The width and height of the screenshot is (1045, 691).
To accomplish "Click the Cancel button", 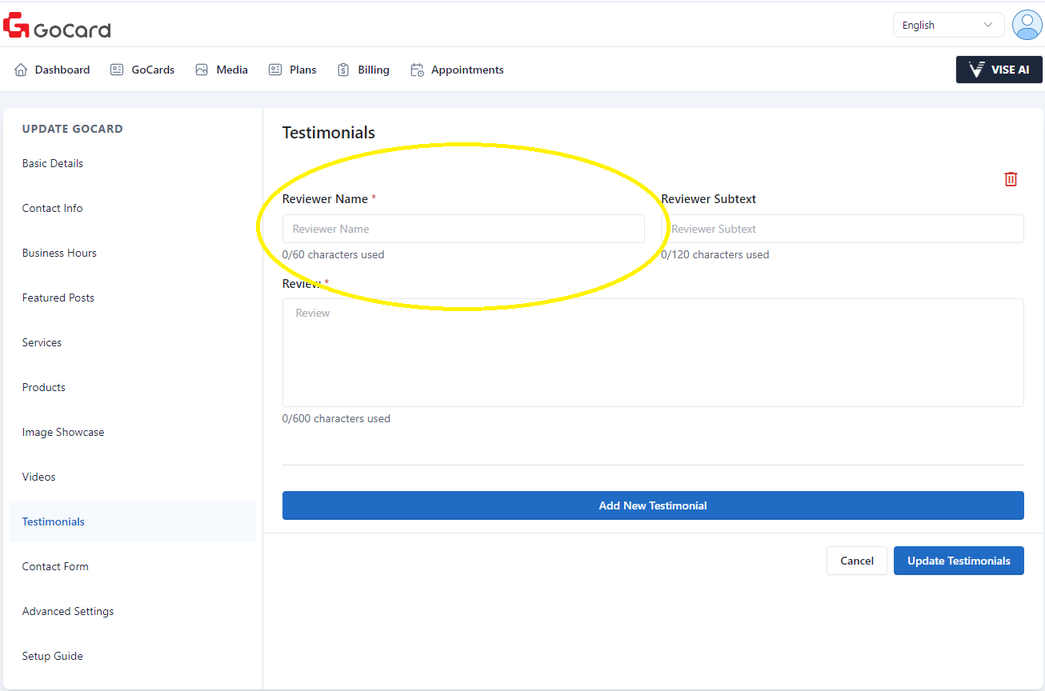I will pyautogui.click(x=856, y=561).
